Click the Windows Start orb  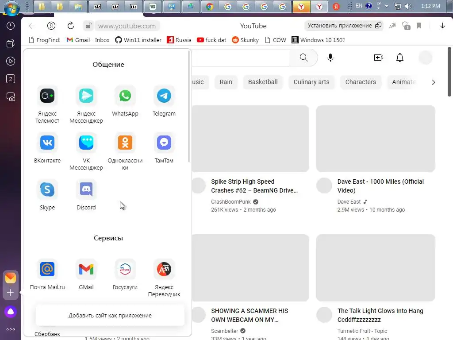(x=11, y=7)
